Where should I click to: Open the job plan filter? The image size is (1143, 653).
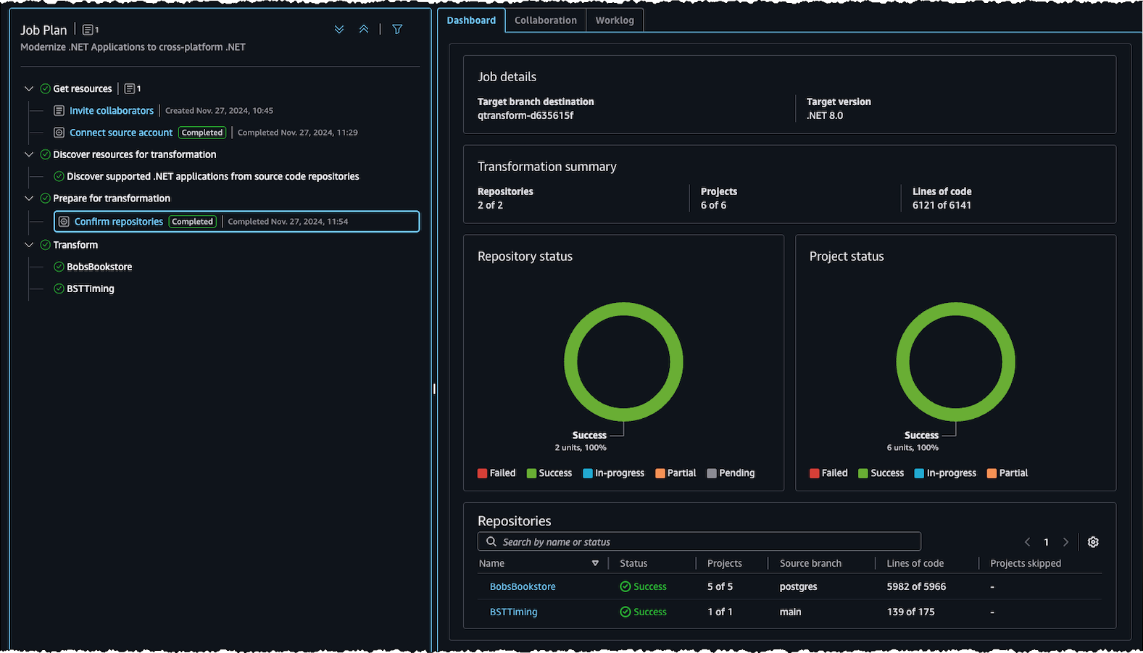[397, 30]
